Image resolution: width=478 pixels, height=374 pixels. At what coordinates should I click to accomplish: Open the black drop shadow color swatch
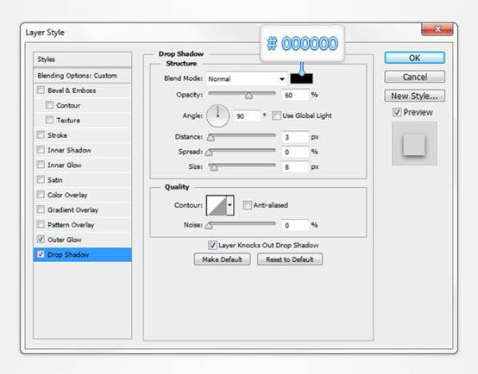tap(301, 79)
